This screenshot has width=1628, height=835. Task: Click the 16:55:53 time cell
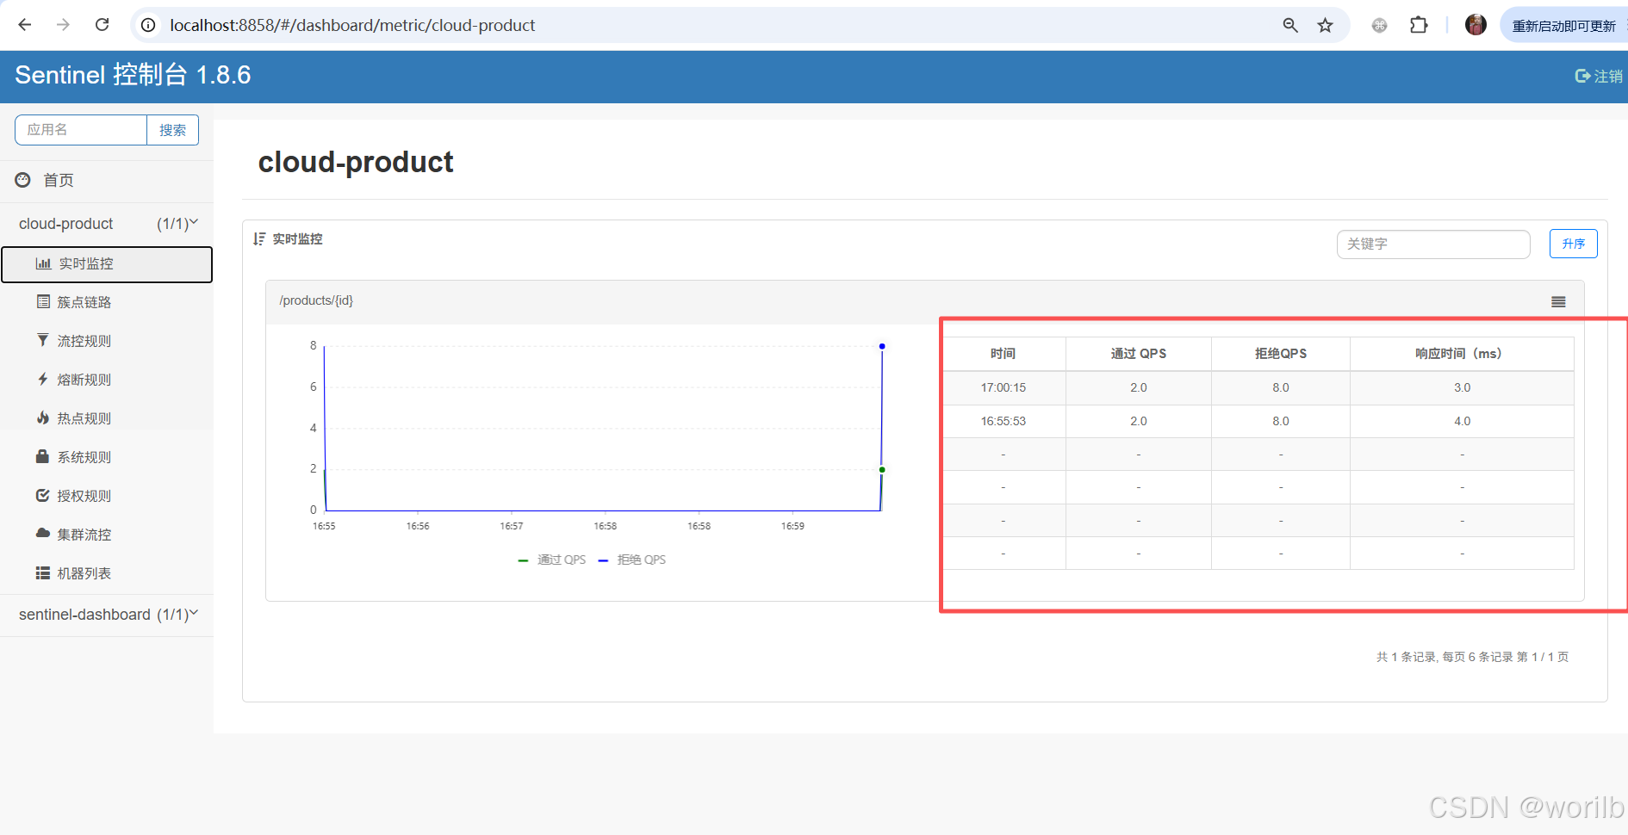click(x=1004, y=421)
